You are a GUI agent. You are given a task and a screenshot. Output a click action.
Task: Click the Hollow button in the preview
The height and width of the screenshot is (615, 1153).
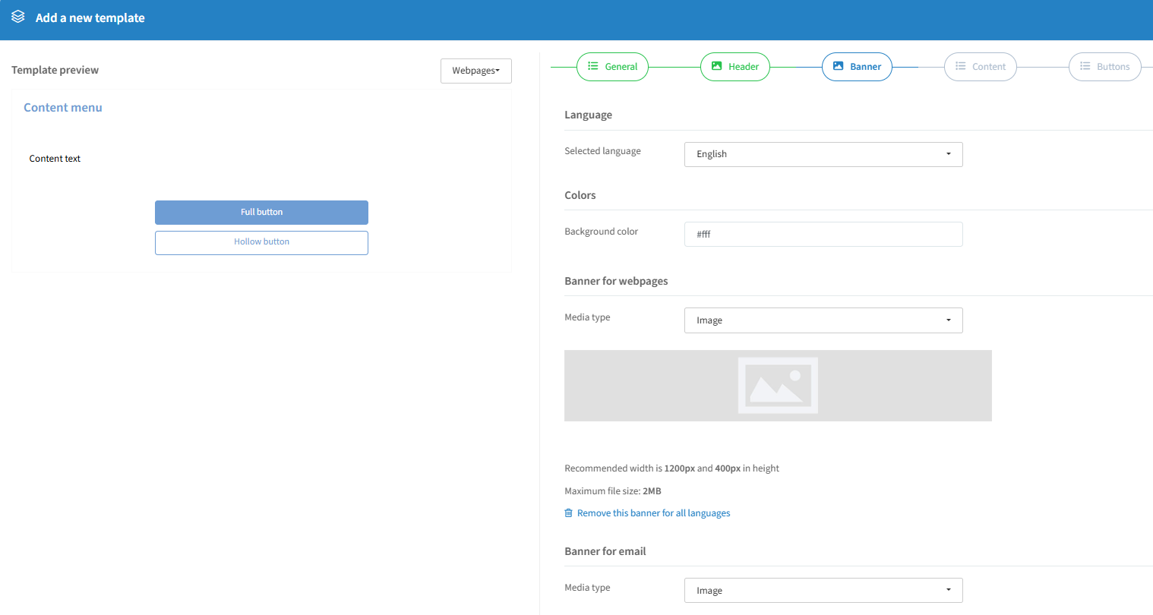[261, 243]
